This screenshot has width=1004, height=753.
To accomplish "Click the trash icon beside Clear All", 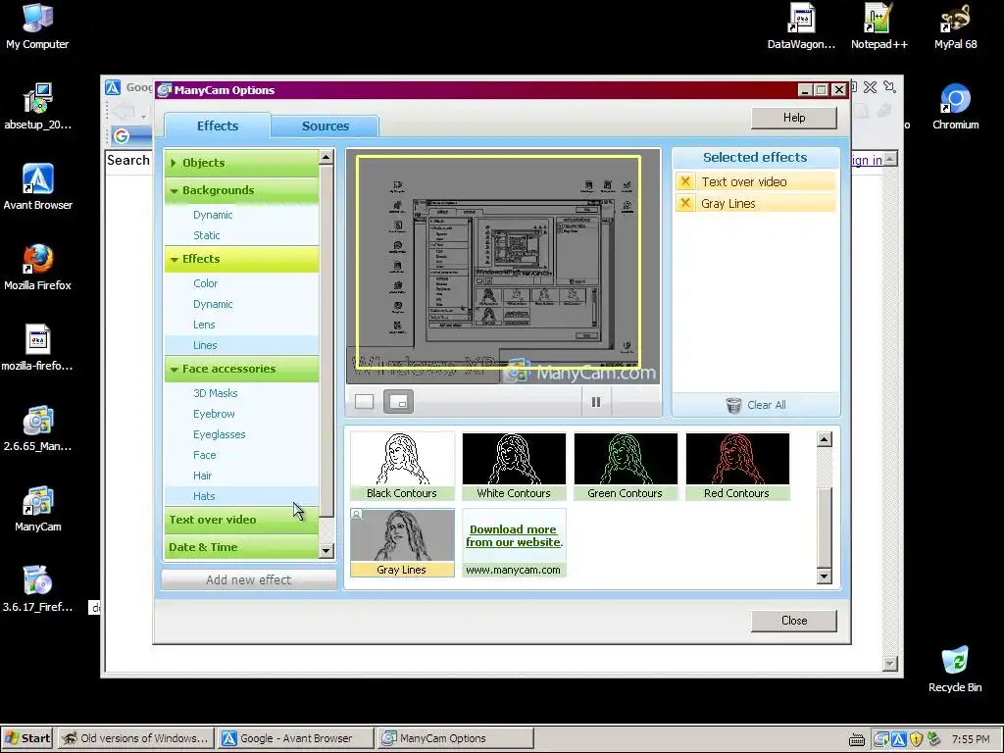I will point(733,405).
